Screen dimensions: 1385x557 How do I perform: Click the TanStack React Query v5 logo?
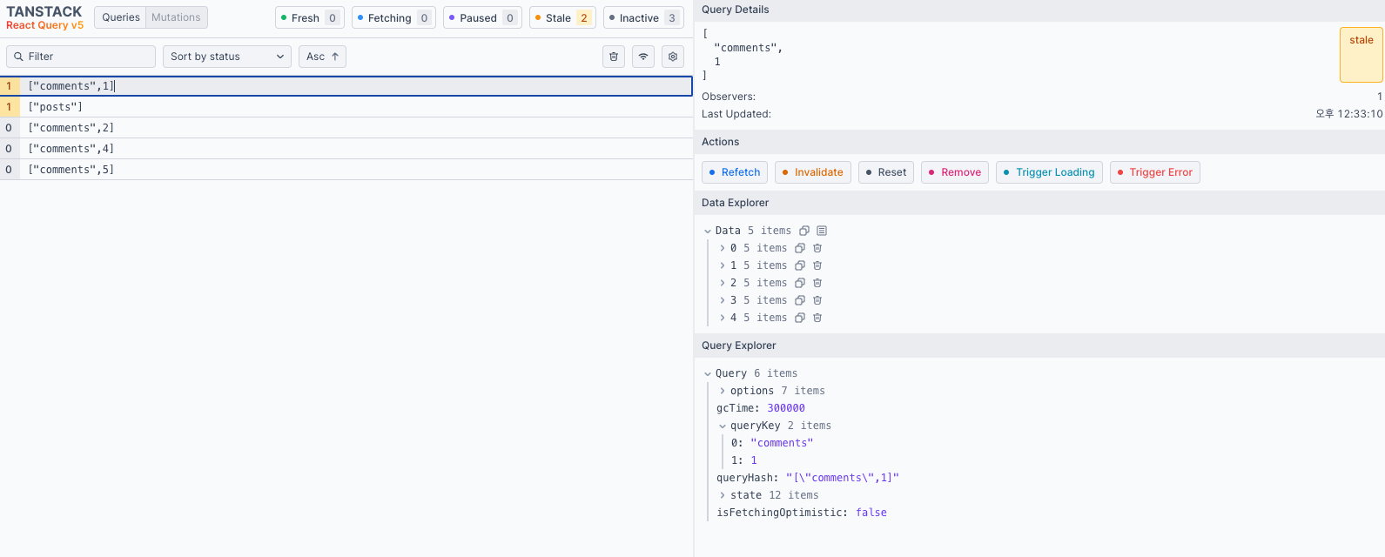(44, 17)
